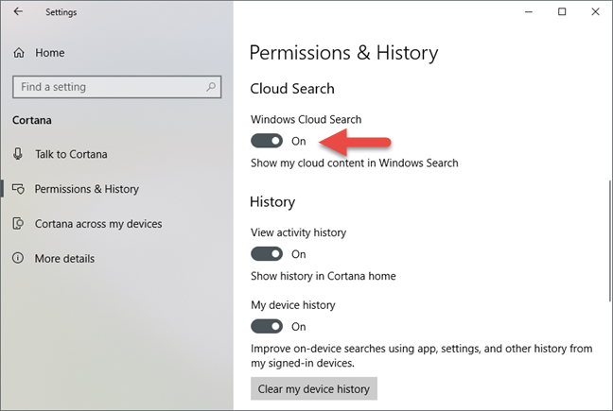Focus the Find a setting search box
The width and height of the screenshot is (613, 411).
click(117, 87)
